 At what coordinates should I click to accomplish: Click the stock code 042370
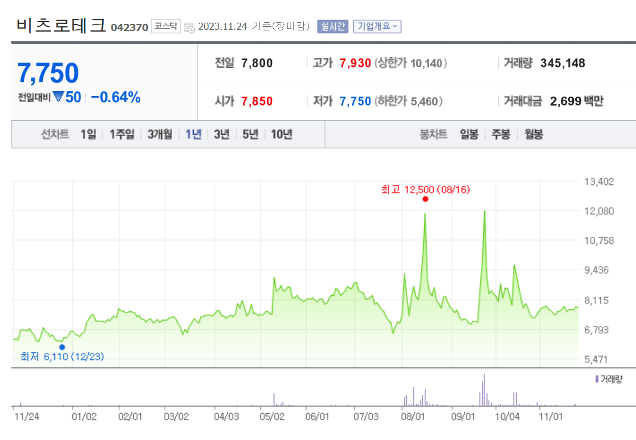click(129, 27)
